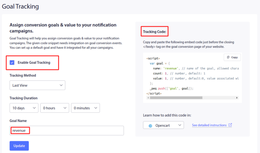
Task: Open the Opencart platform dropdown
Action: (164, 125)
